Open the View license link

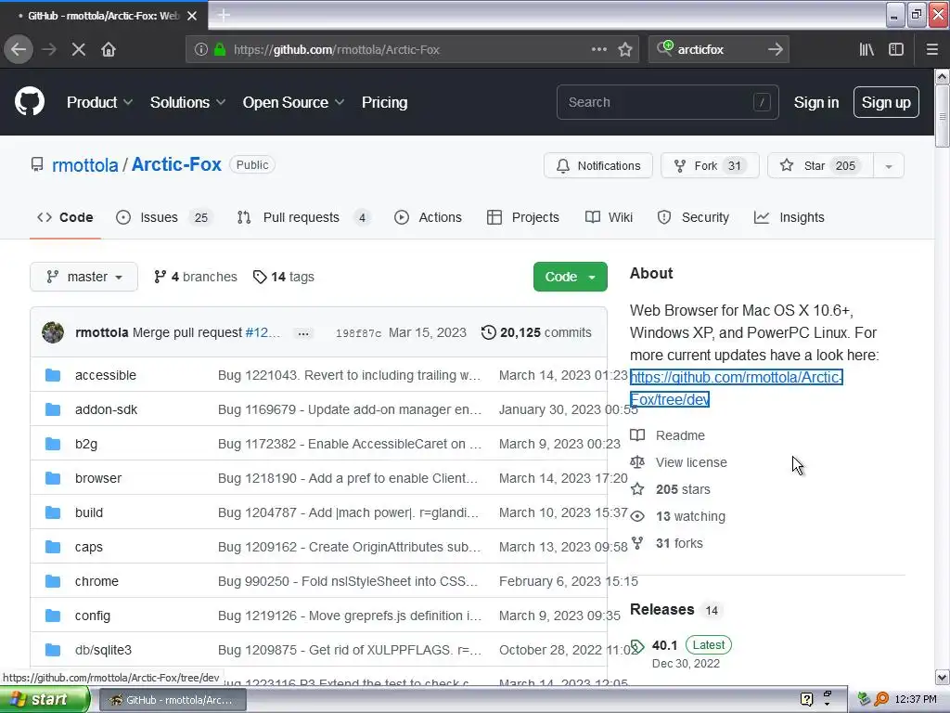(679, 462)
